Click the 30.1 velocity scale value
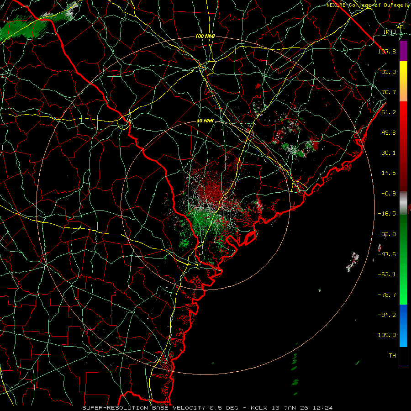 pyautogui.click(x=389, y=153)
